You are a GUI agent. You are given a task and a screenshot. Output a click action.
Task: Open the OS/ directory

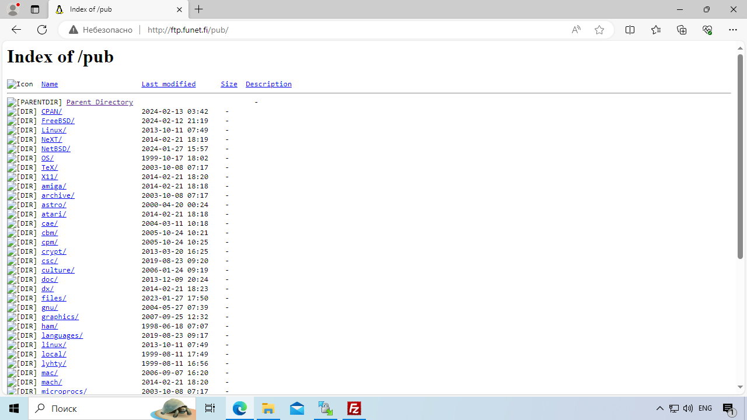pyautogui.click(x=47, y=158)
